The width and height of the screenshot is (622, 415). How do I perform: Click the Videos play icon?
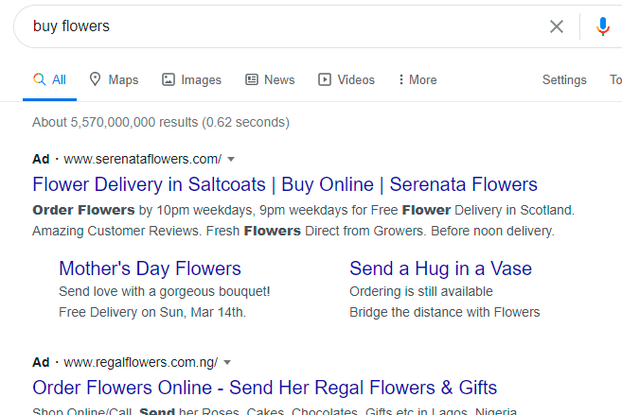(325, 79)
